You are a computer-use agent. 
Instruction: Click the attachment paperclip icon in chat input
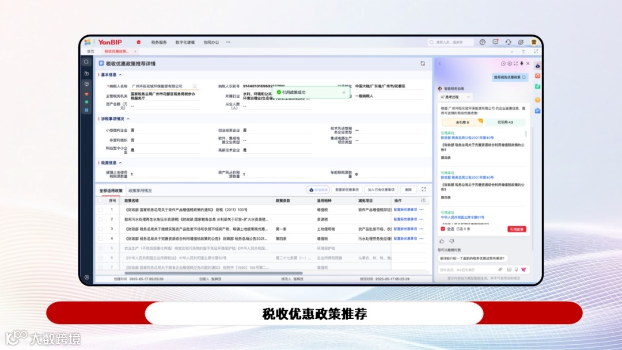500,269
